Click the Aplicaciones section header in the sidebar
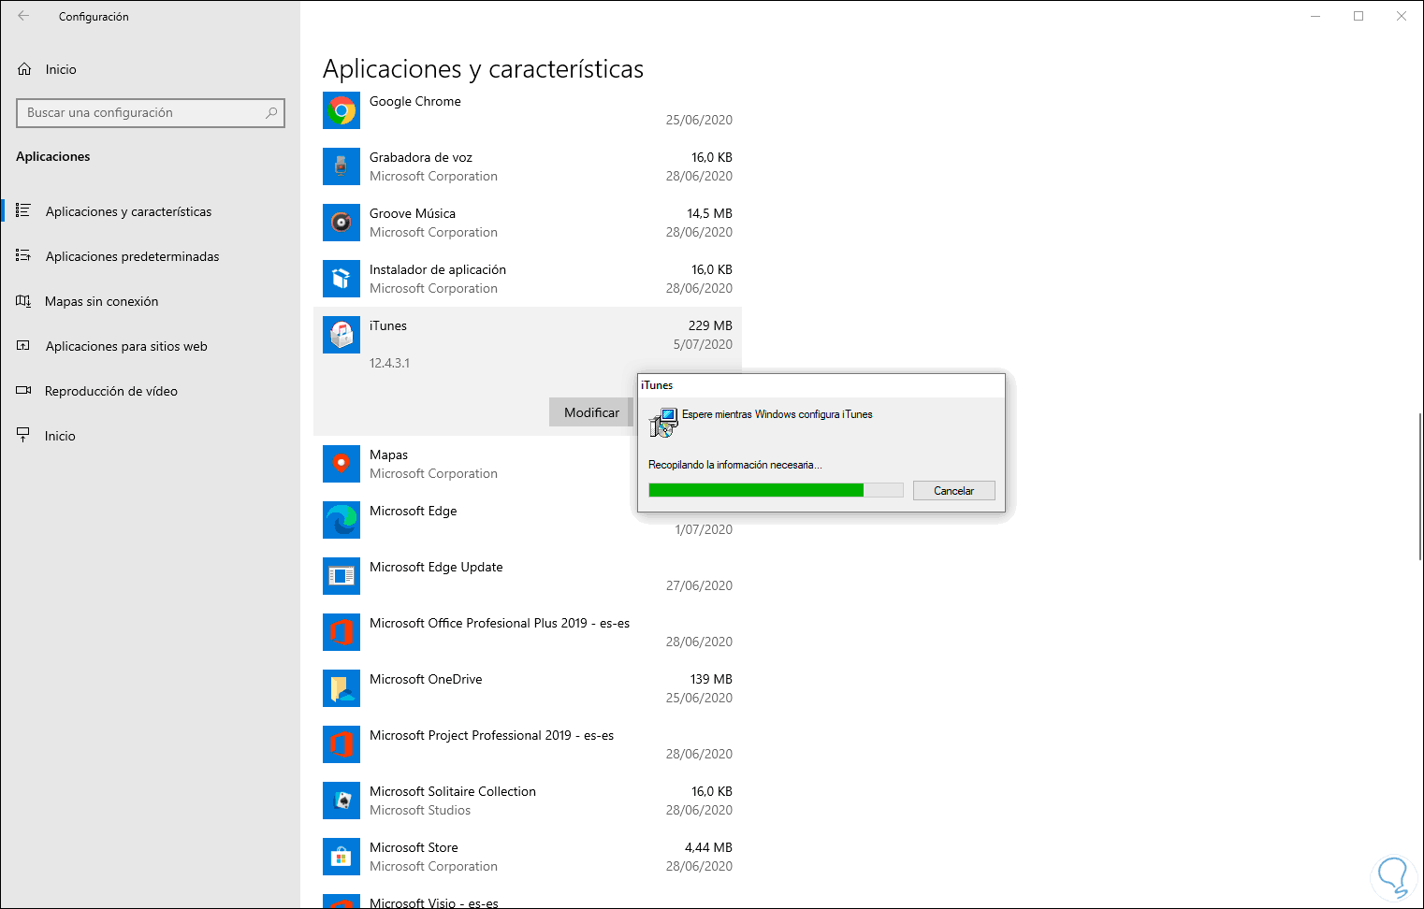The width and height of the screenshot is (1424, 909). [53, 156]
